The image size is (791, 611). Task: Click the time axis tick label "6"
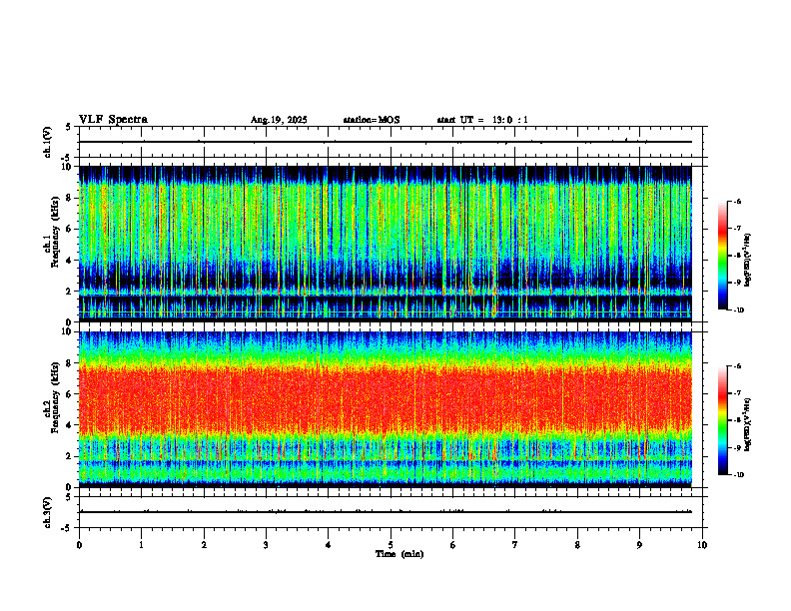coord(453,545)
